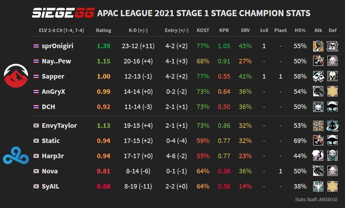Viewport: 345px width, 208px height.
Task: Click sprOnigiri's attacker operator icon
Action: click(318, 46)
